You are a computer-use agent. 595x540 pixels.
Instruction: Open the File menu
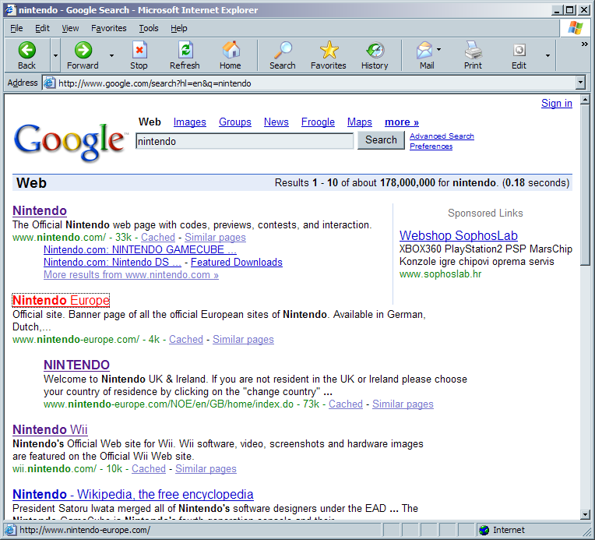16,28
